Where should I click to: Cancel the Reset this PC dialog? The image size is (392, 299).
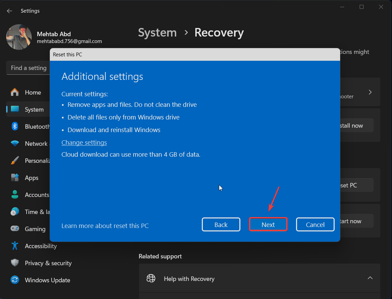click(x=315, y=225)
